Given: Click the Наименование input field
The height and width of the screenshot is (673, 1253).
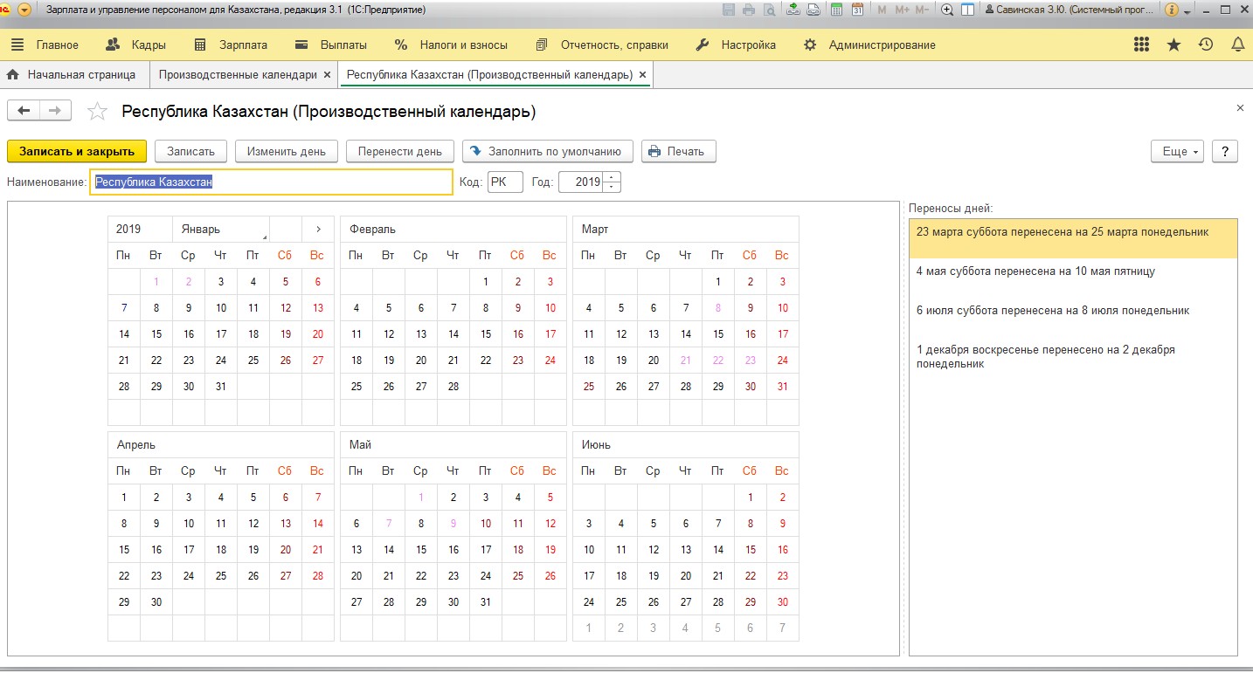Looking at the screenshot, I should click(271, 182).
